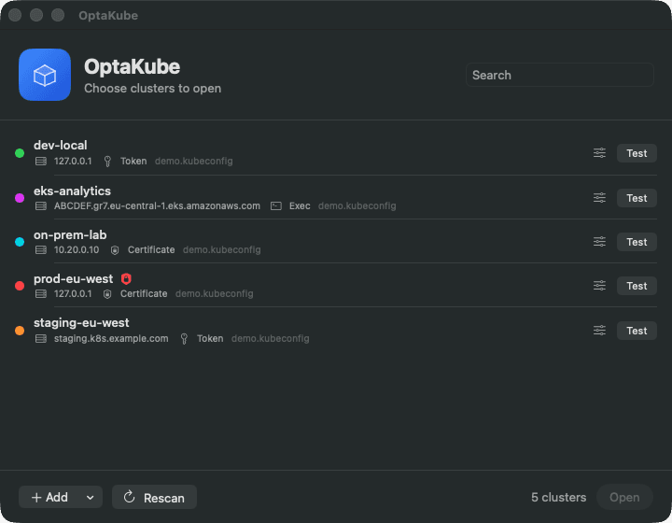
Task: Test the prod-eu-west cluster connection
Action: click(x=637, y=286)
